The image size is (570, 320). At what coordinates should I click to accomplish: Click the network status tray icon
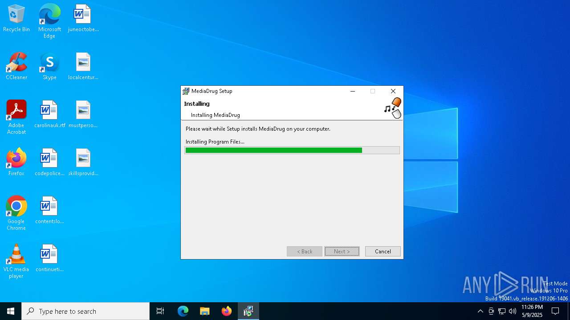pos(502,311)
